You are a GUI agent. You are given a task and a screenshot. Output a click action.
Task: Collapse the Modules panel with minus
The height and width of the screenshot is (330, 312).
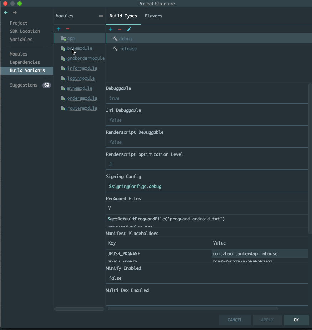point(101,16)
